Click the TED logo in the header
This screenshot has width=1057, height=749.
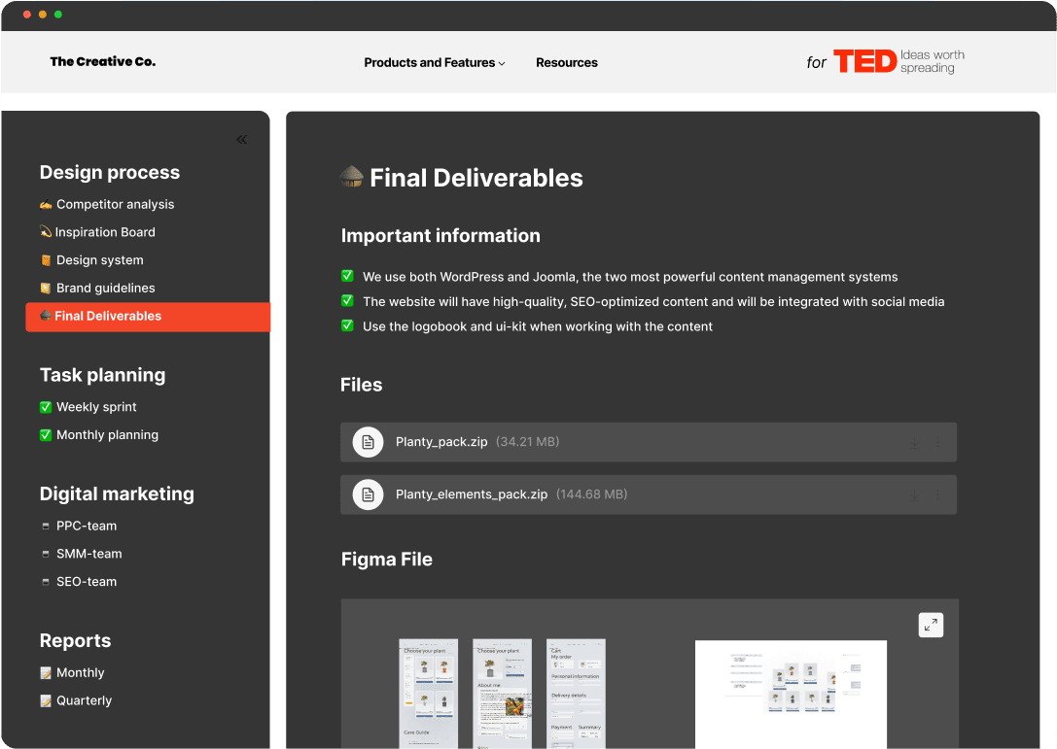click(x=864, y=62)
